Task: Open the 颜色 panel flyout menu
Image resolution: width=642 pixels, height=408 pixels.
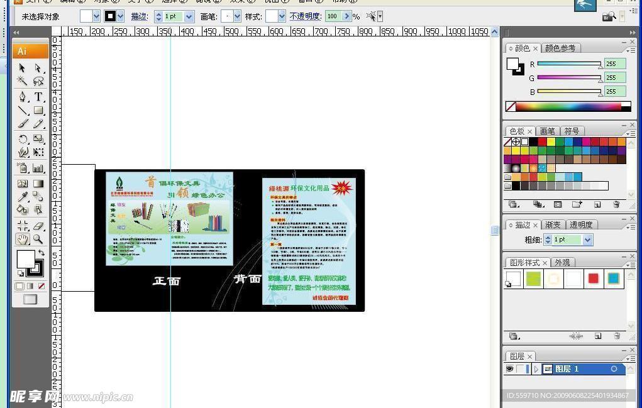Action: tap(631, 50)
